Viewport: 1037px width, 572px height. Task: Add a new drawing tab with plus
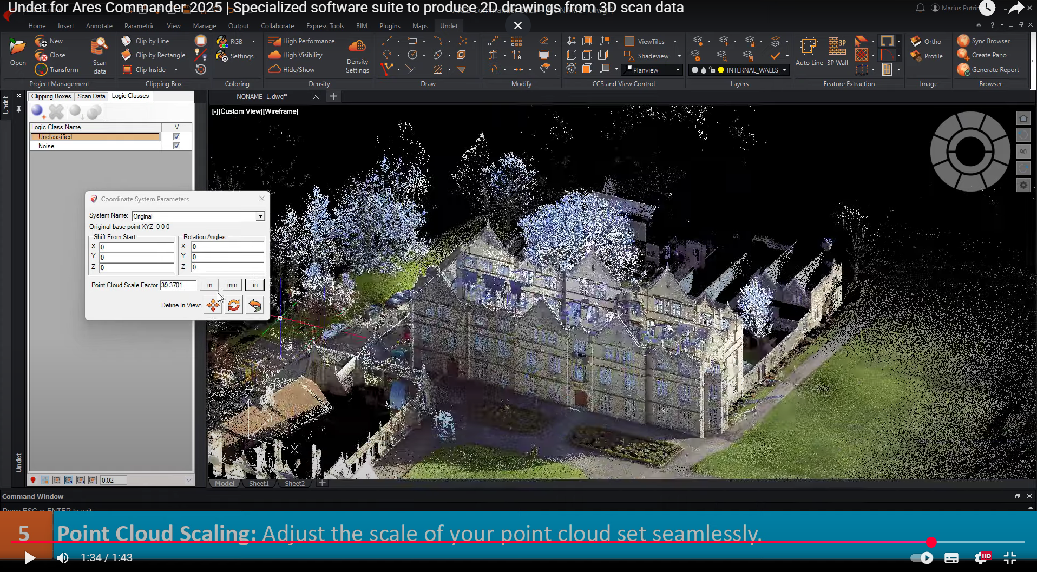tap(333, 96)
